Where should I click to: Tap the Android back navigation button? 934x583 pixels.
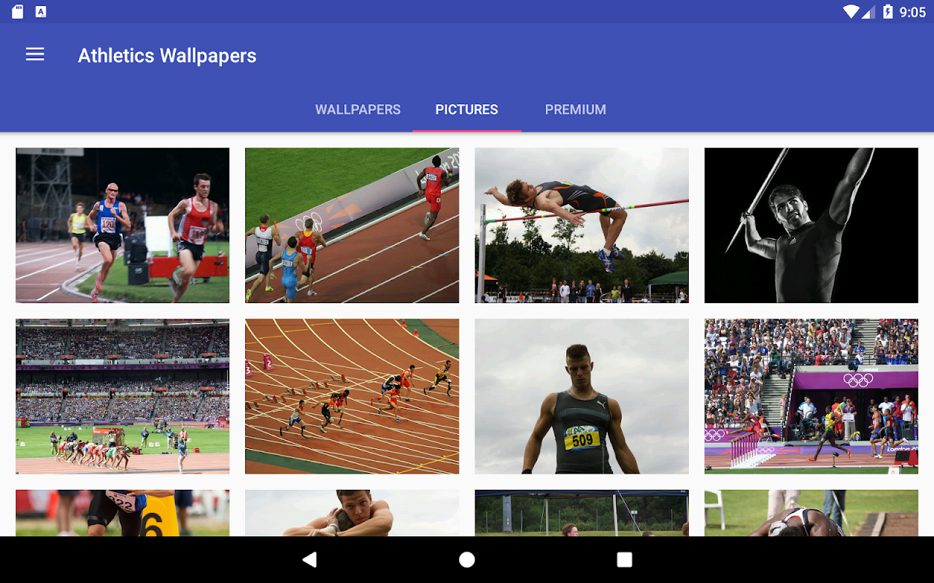click(x=310, y=560)
